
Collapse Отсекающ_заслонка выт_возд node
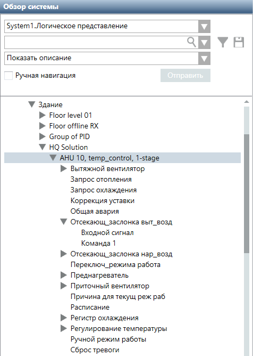point(64,222)
